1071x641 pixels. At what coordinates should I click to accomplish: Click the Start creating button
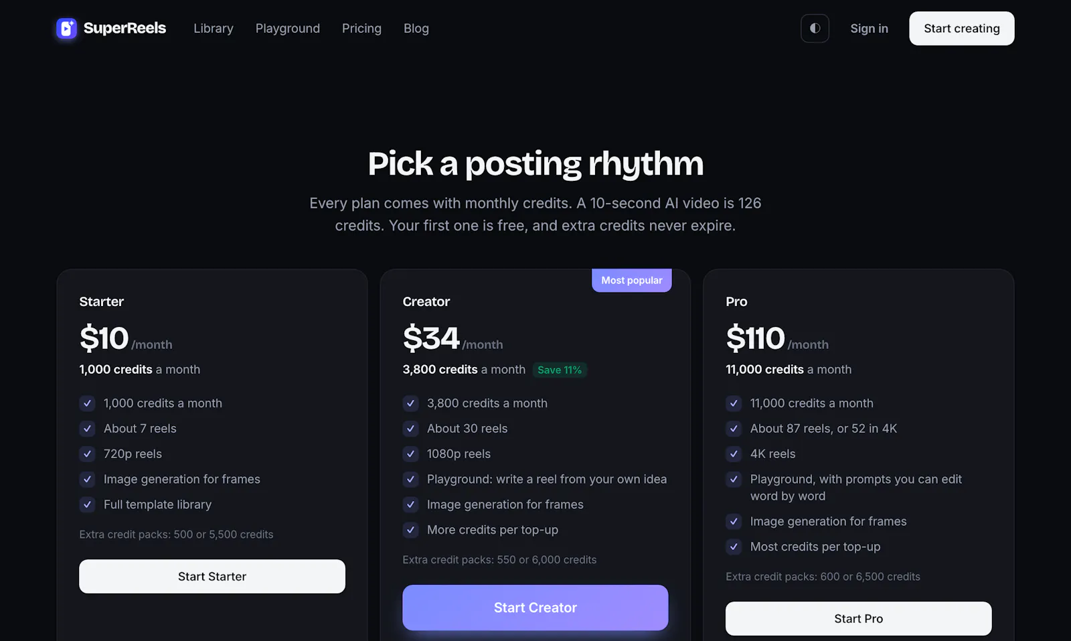click(x=961, y=28)
